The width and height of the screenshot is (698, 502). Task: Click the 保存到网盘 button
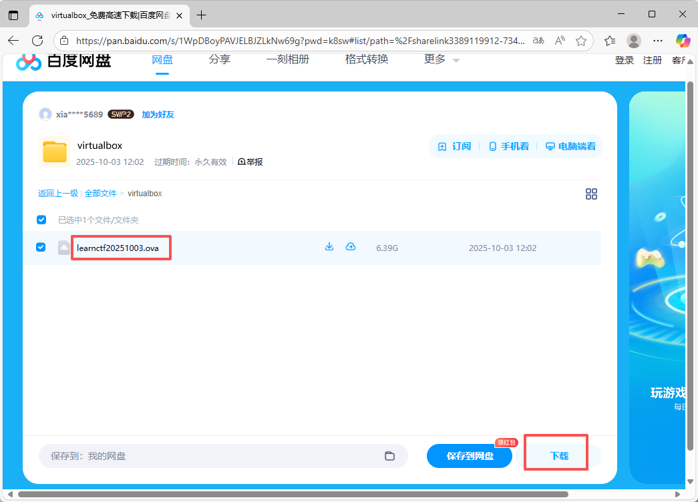470,456
